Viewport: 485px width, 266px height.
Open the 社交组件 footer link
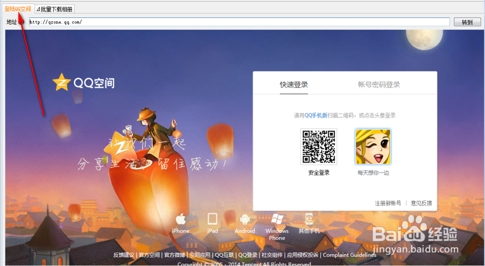click(x=272, y=255)
